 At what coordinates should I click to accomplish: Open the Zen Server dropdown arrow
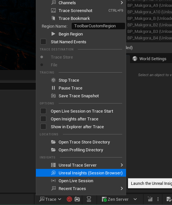tap(135, 199)
